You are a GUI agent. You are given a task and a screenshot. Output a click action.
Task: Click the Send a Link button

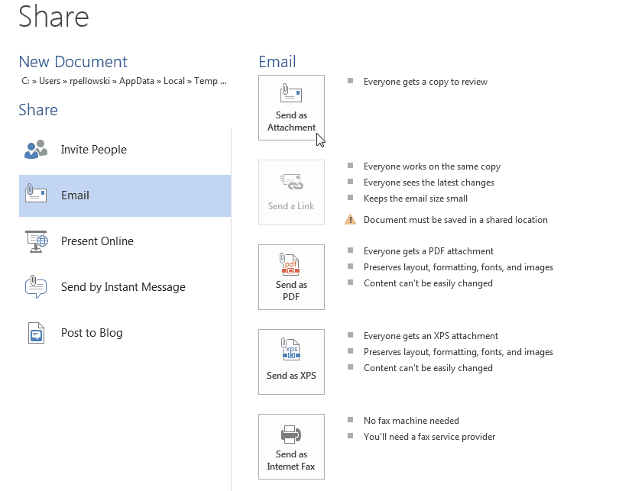291,192
